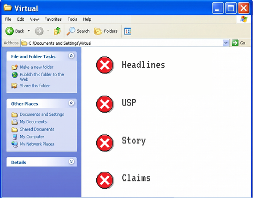The image size is (253, 198).
Task: Click the Up folder icon
Action: [x=57, y=31]
